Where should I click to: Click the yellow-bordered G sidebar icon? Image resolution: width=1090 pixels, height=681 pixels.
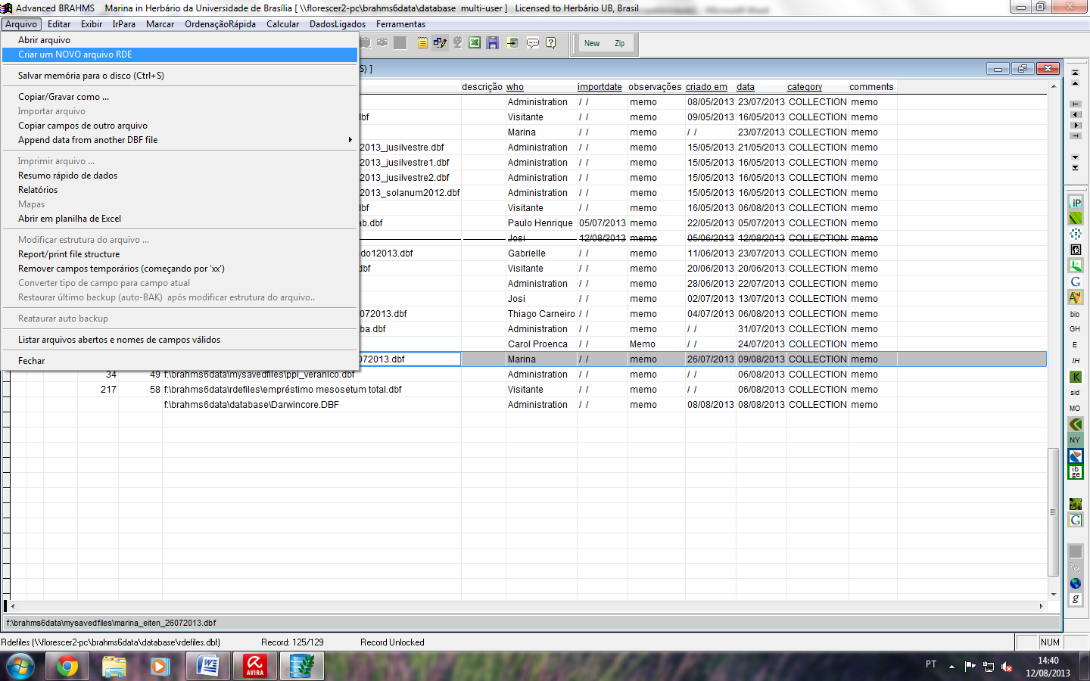click(x=1076, y=520)
